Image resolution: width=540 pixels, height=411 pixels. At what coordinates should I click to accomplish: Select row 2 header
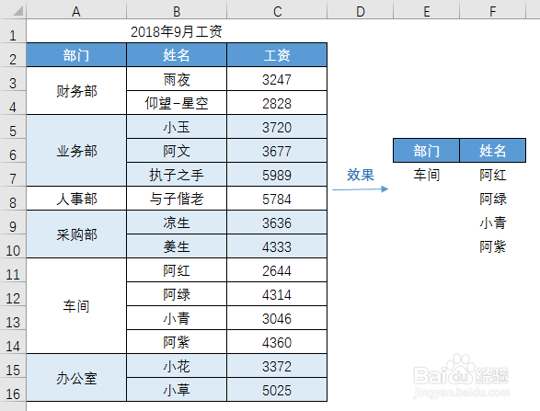pos(13,55)
